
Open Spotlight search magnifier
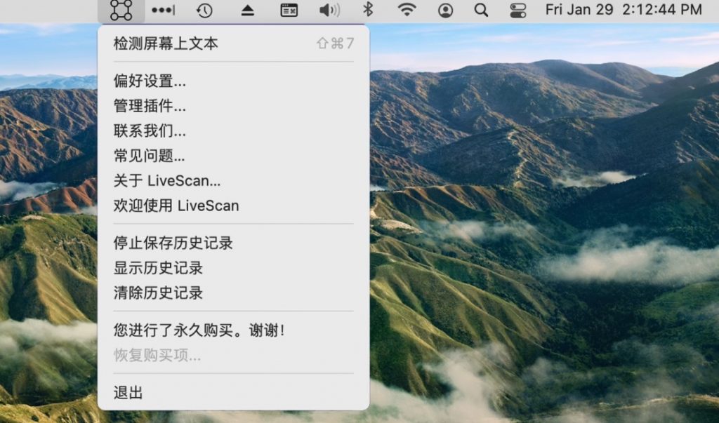point(481,10)
